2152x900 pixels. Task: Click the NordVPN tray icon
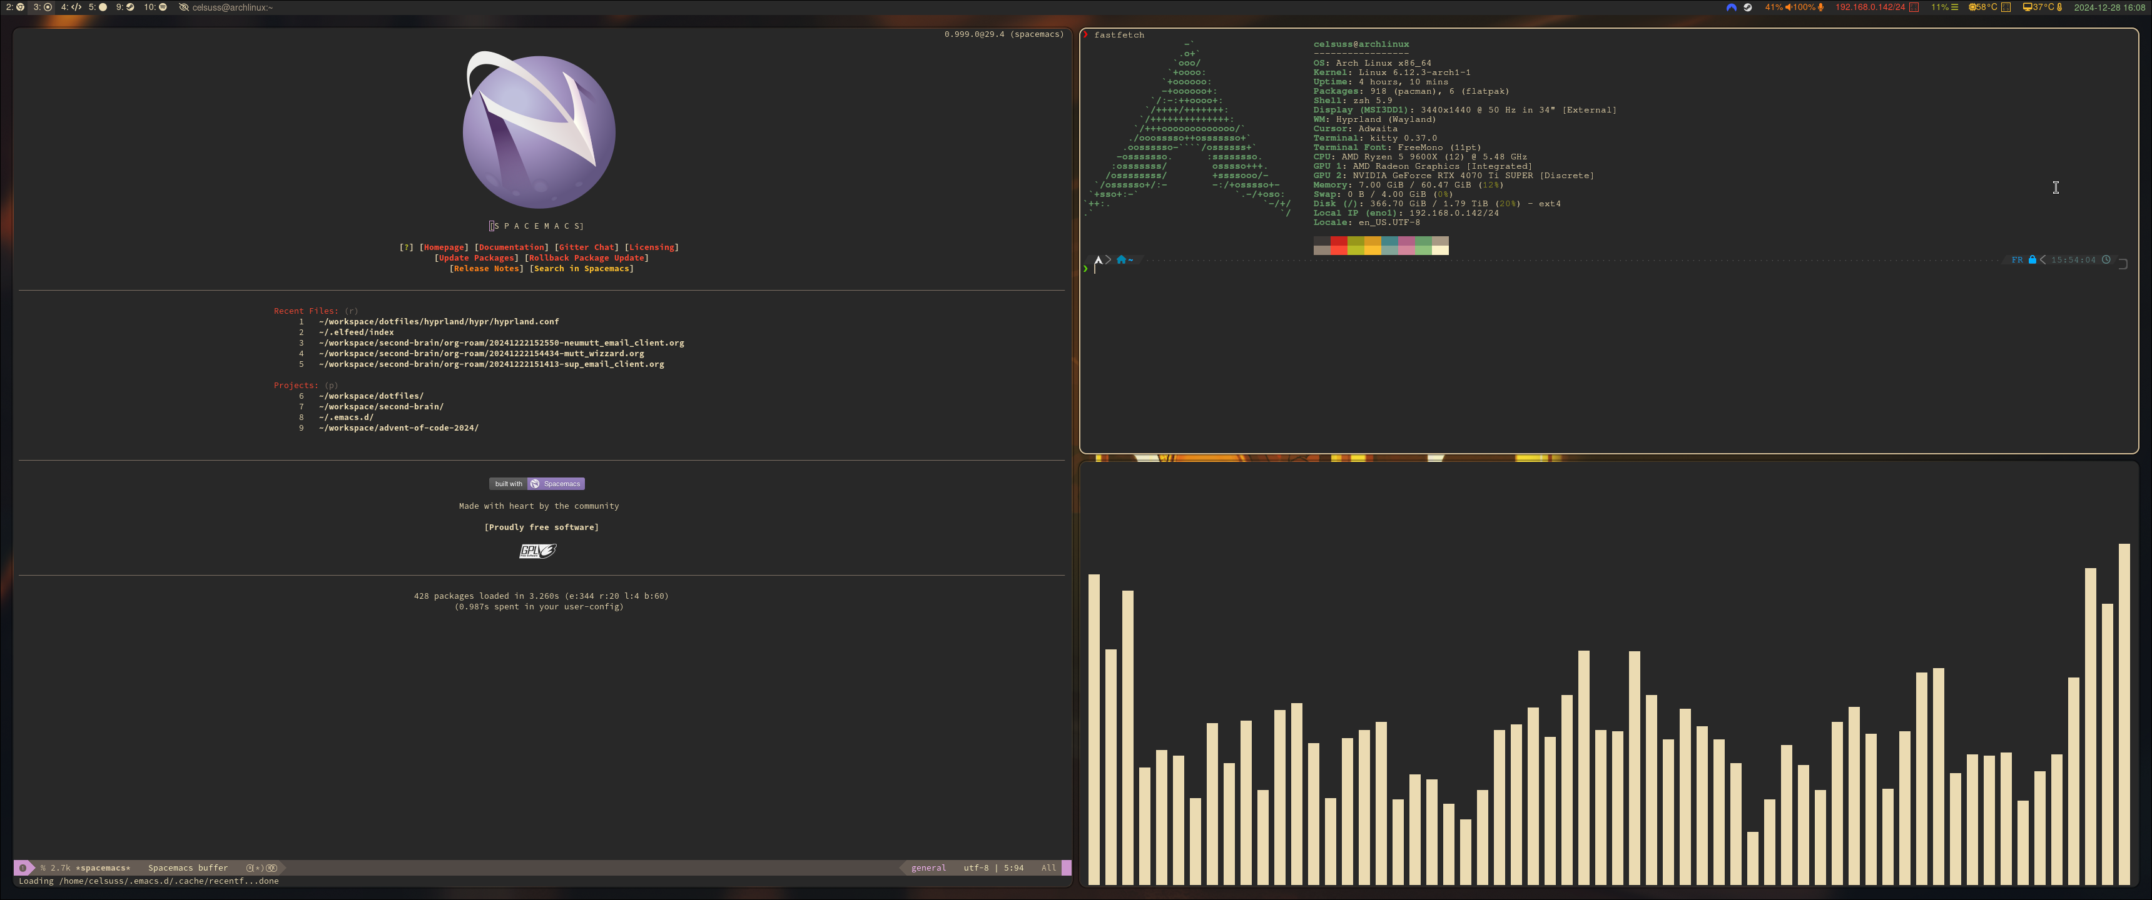1731,7
